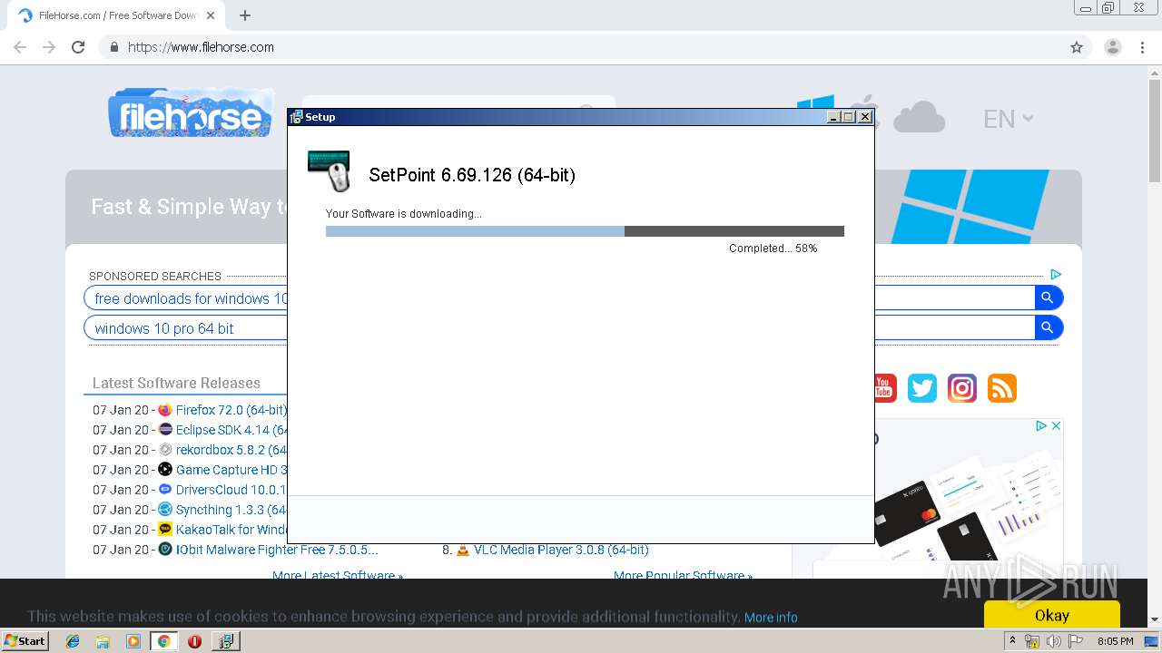Bookmark this page with the star

(x=1077, y=47)
